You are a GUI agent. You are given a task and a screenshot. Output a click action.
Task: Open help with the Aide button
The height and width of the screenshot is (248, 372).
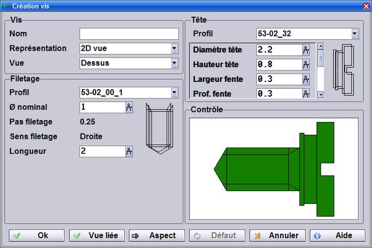tap(337, 235)
